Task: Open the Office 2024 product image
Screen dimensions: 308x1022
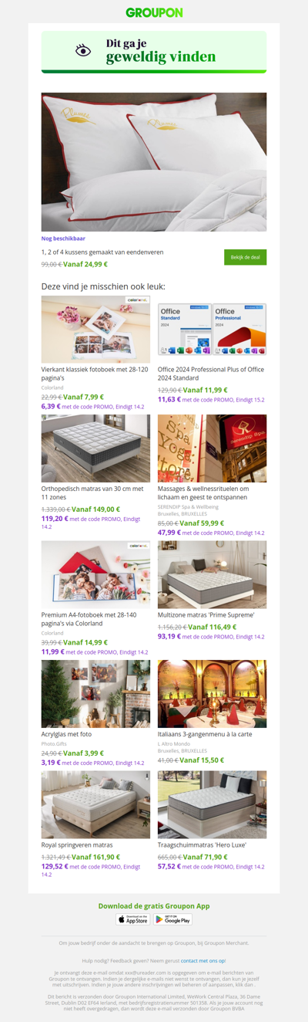Action: [213, 329]
